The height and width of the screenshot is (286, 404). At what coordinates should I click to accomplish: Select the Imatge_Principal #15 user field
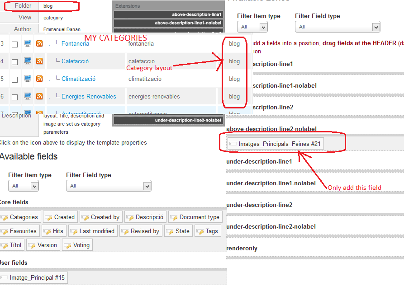tap(34, 278)
